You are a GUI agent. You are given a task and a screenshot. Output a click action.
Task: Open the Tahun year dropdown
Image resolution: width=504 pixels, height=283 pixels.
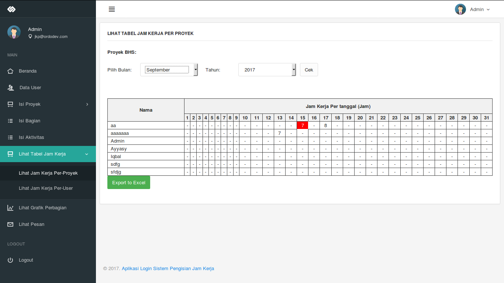(267, 70)
